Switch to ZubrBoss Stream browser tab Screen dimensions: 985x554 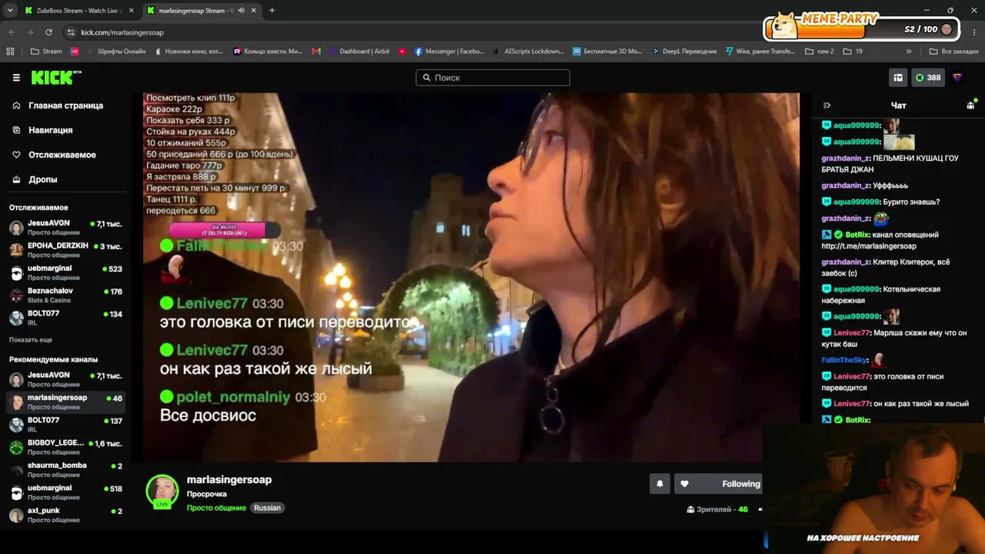[x=78, y=11]
